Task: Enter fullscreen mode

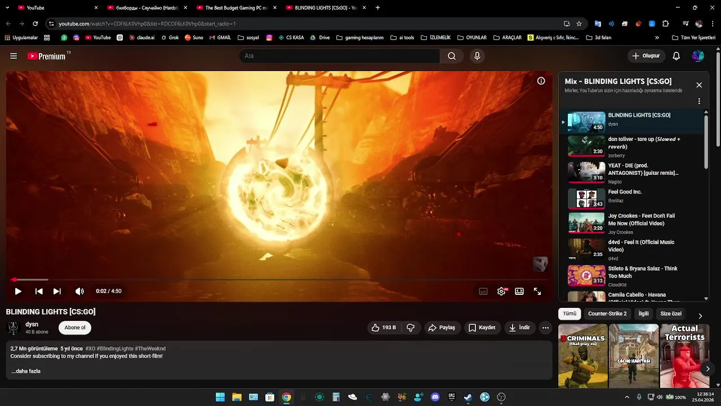Action: click(537, 291)
